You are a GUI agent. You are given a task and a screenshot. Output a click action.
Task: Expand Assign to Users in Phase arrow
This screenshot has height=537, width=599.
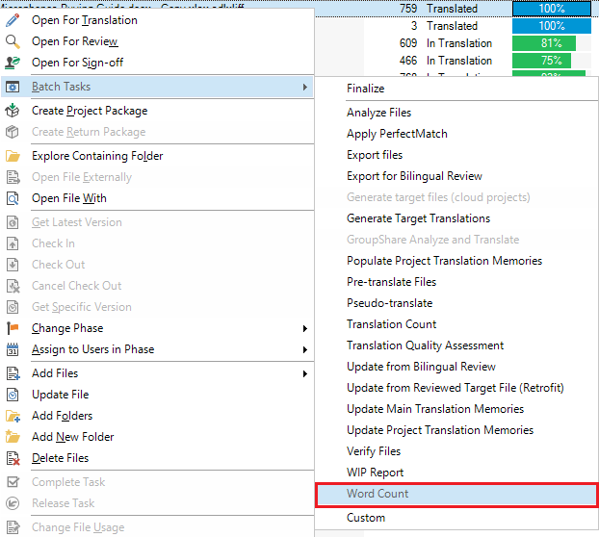click(305, 349)
